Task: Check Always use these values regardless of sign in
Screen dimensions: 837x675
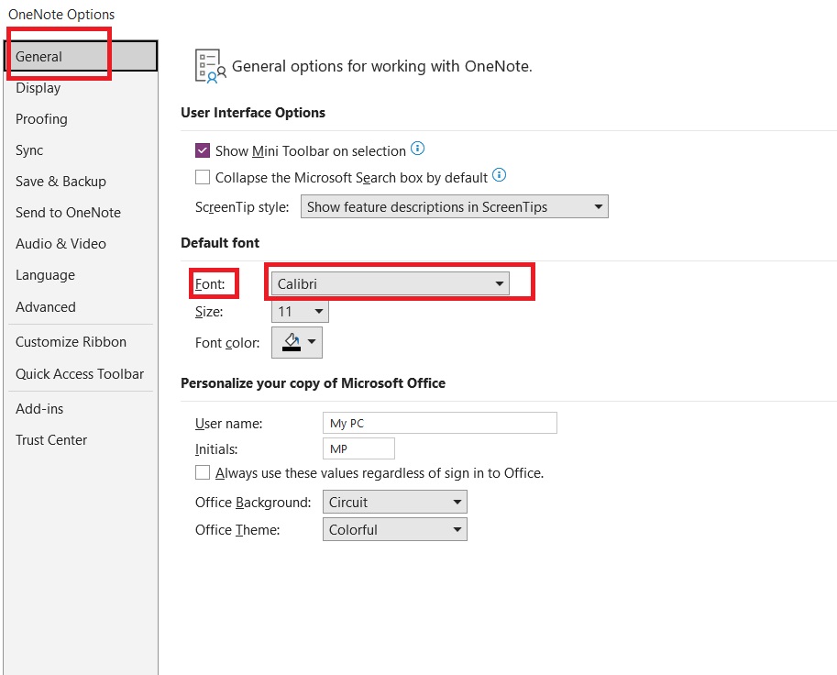Action: [203, 472]
